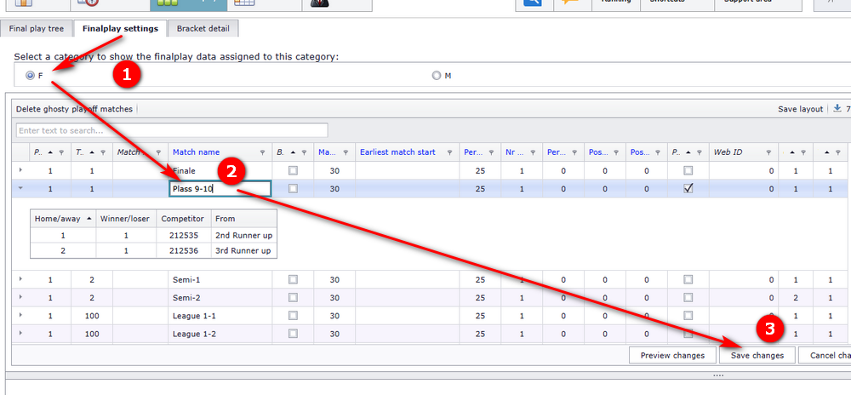Collapse the Plass 9-10 row details
851x395 pixels.
(20, 188)
